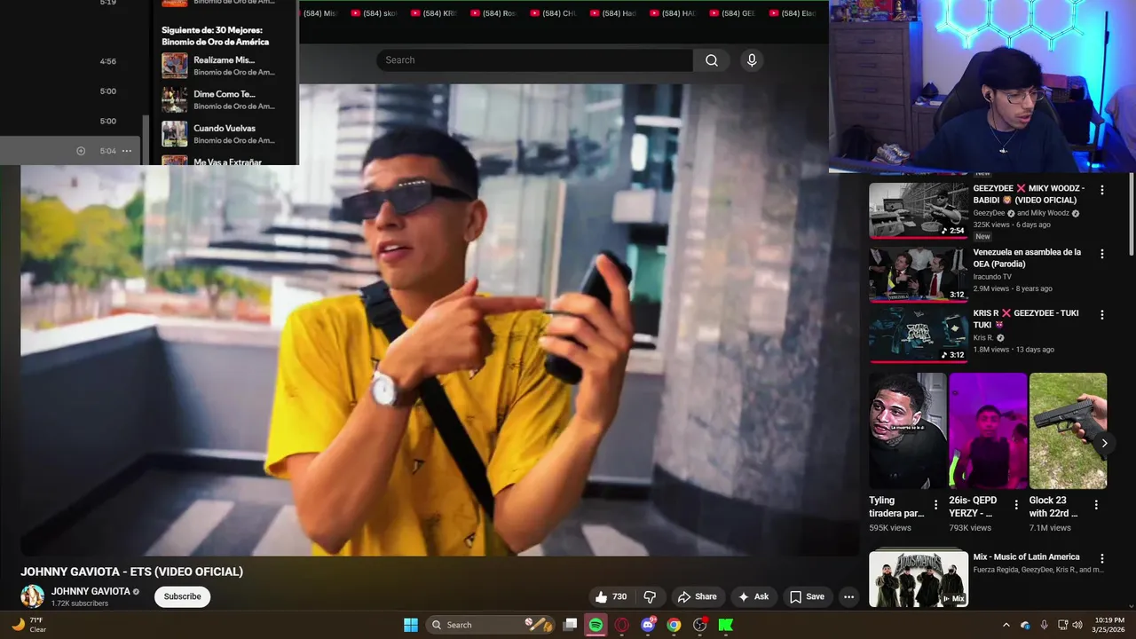Click the microphone tray icon
The height and width of the screenshot is (639, 1136).
[x=1044, y=625]
